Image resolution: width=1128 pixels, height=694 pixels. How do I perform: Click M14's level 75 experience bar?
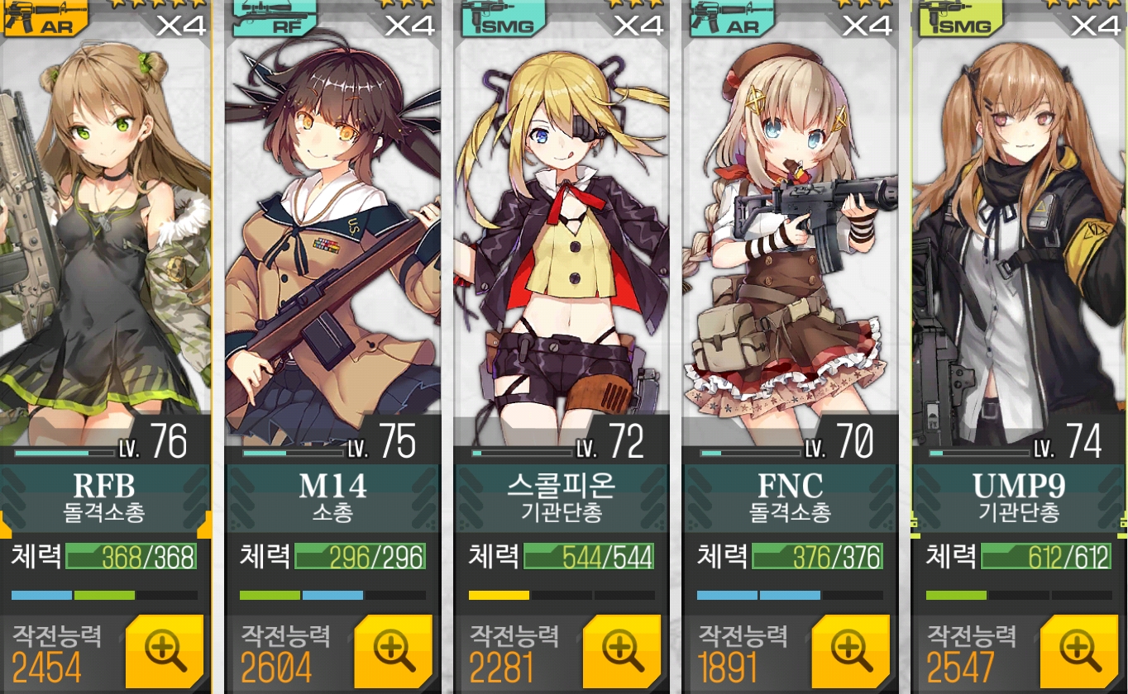[293, 453]
